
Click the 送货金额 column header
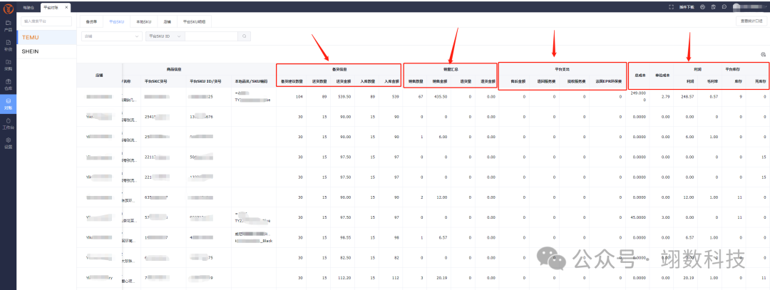tap(342, 81)
